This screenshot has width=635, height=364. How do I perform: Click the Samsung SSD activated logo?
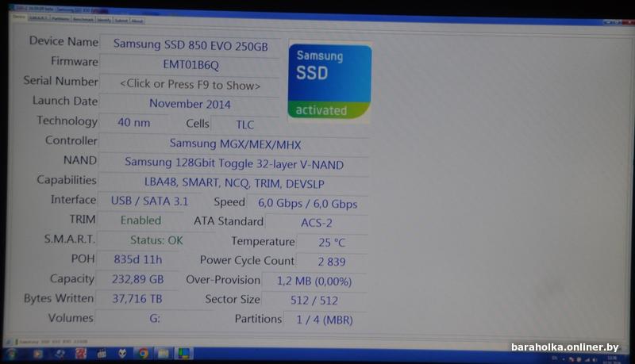[329, 82]
